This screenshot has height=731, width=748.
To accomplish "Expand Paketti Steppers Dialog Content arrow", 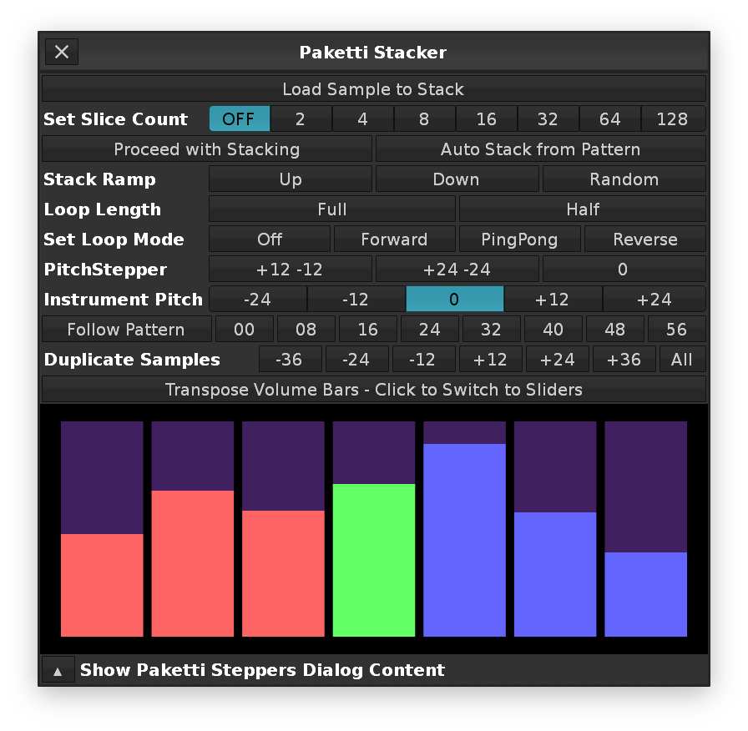I will point(58,670).
